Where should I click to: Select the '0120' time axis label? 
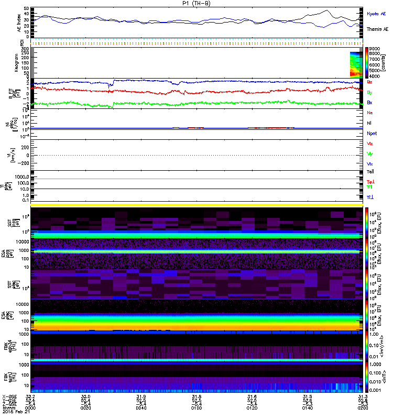click(x=252, y=409)
